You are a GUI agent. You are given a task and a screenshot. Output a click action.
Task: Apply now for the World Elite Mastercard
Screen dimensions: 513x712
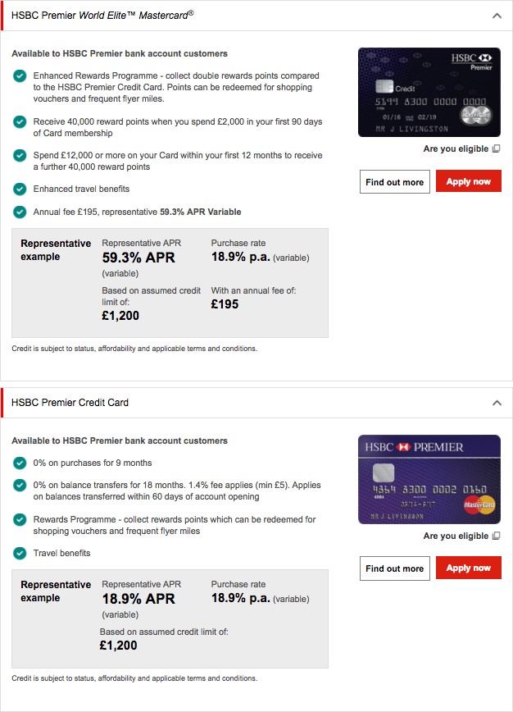469,181
